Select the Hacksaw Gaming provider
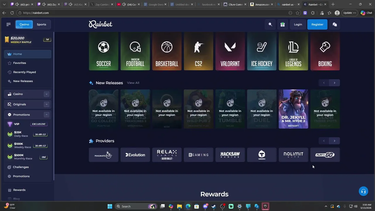Image resolution: width=375 pixels, height=211 pixels. click(x=230, y=155)
